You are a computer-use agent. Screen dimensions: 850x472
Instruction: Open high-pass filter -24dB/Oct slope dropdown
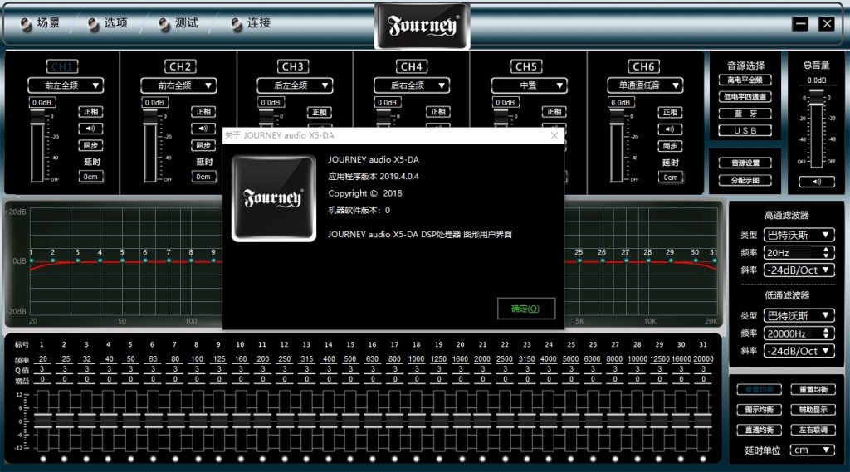click(799, 270)
